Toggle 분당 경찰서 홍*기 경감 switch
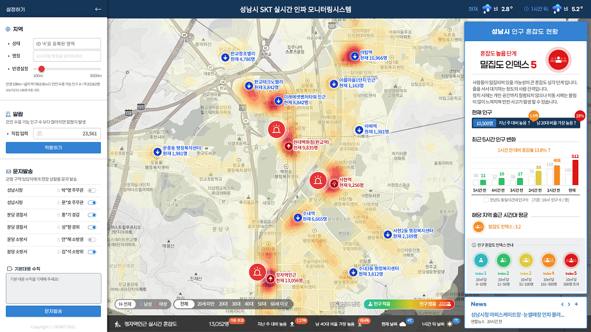This screenshot has width=591, height=332. [92, 214]
